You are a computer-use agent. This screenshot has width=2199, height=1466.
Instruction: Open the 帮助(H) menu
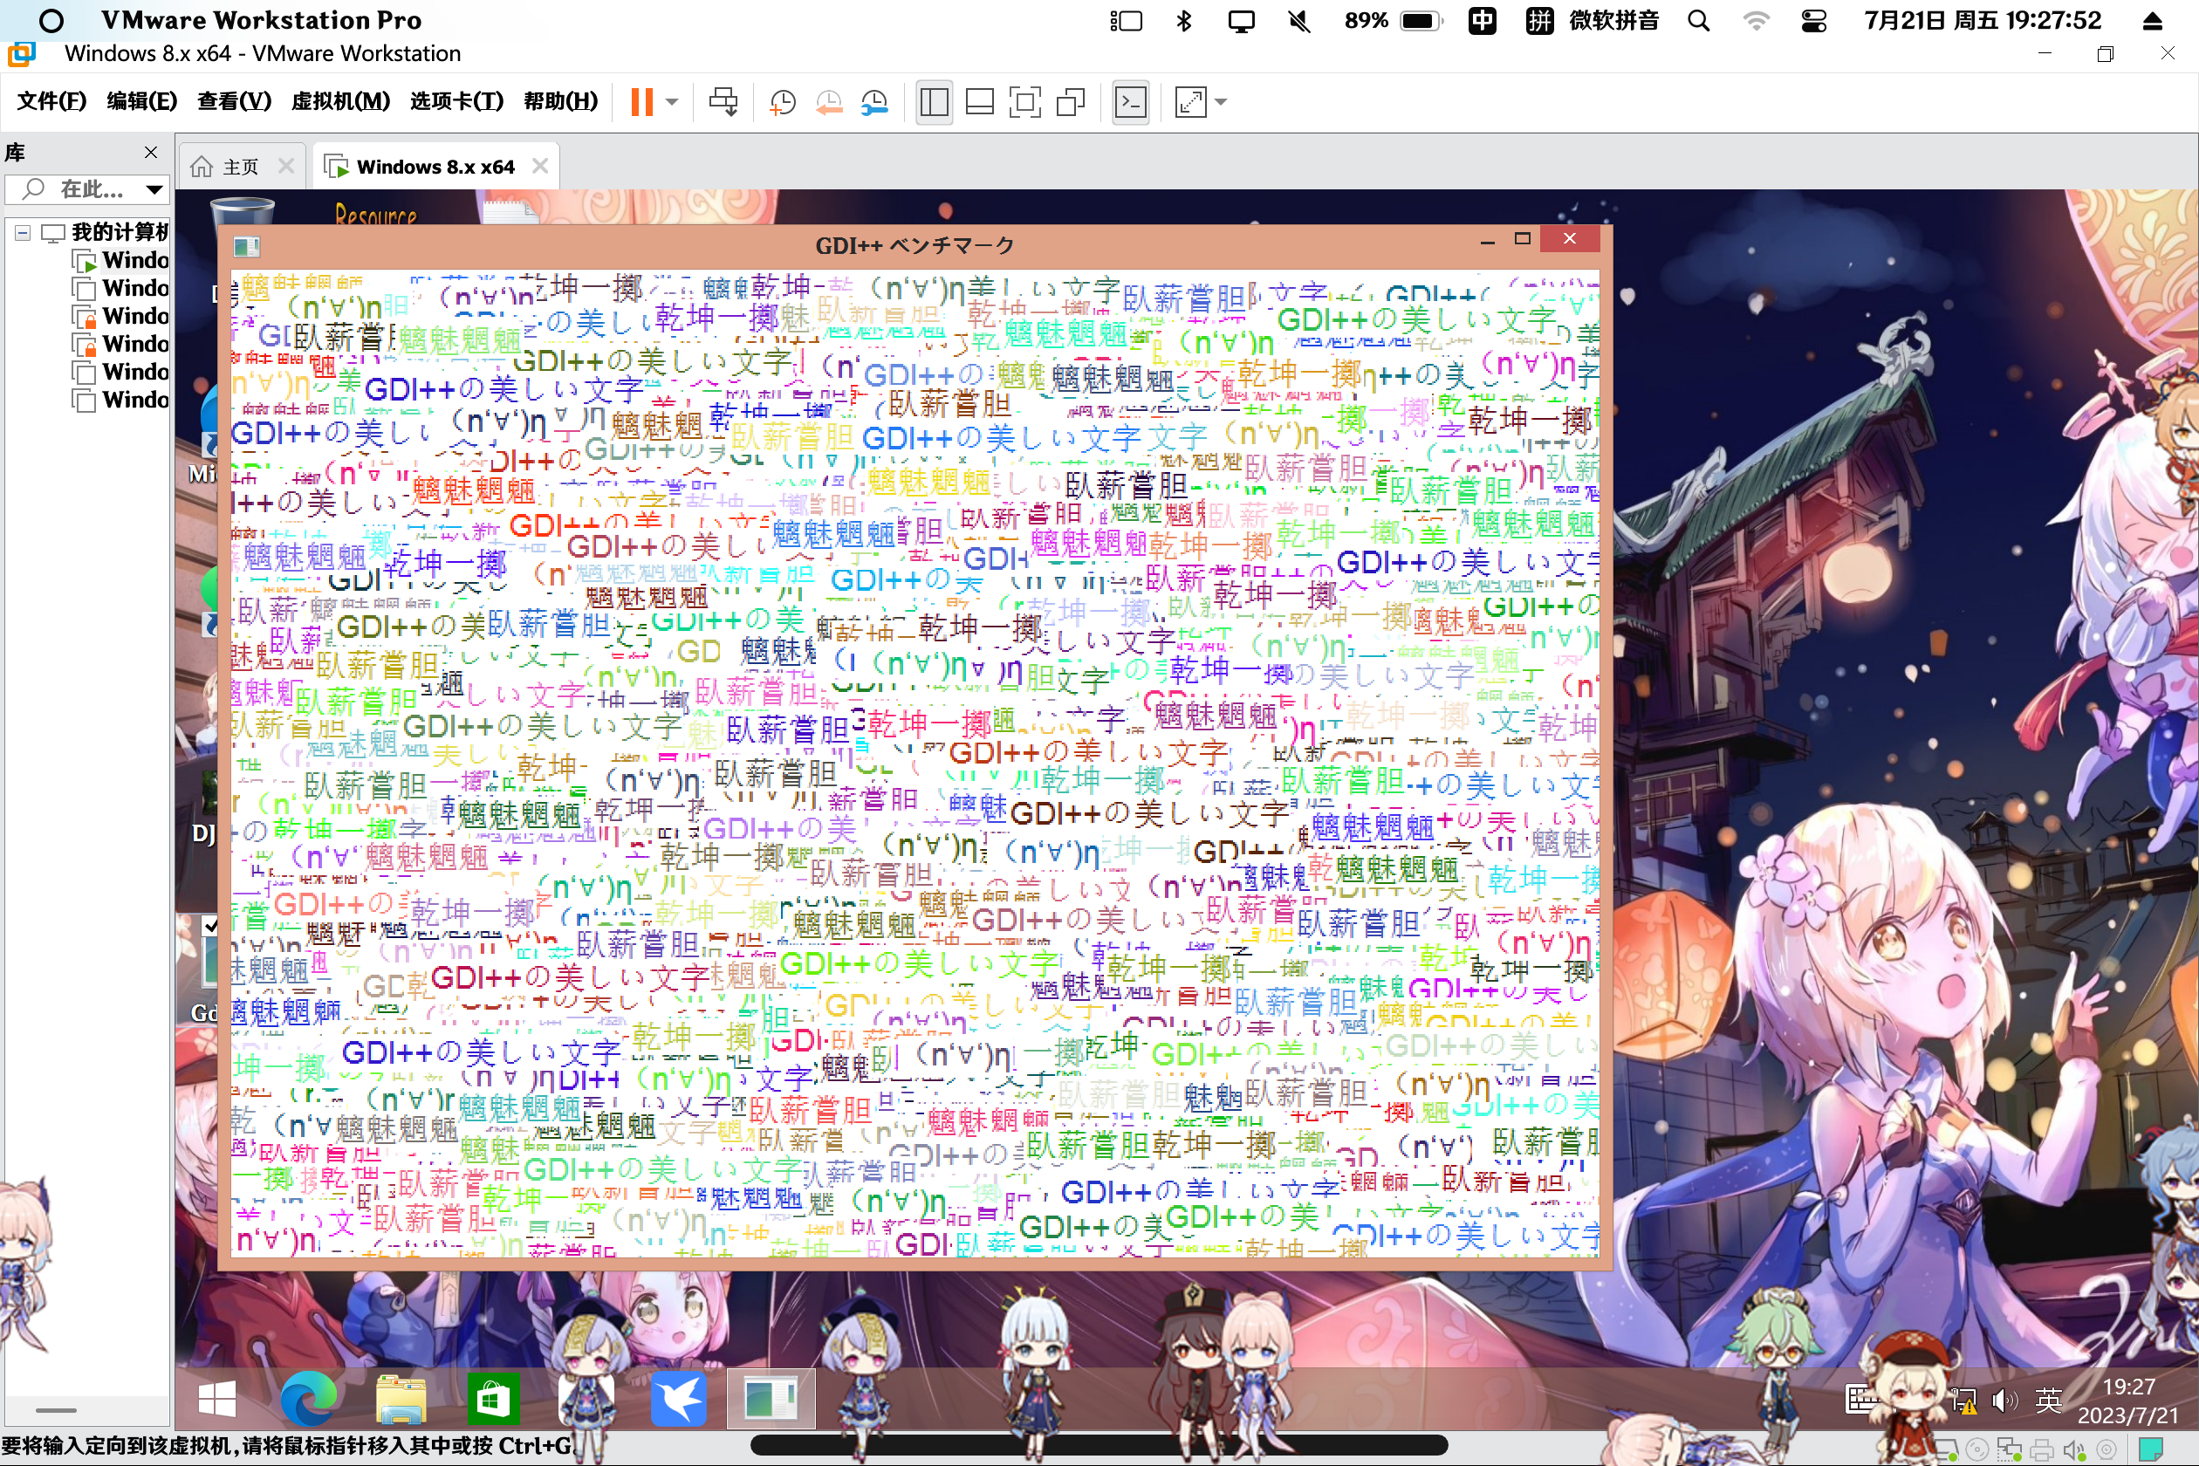560,101
